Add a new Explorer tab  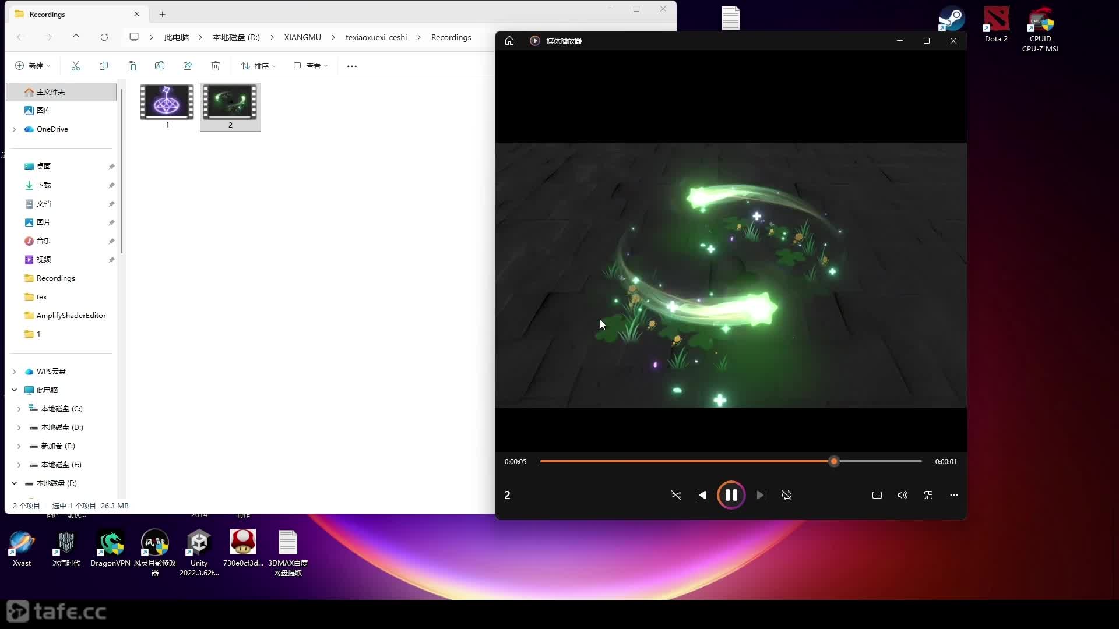pyautogui.click(x=163, y=14)
